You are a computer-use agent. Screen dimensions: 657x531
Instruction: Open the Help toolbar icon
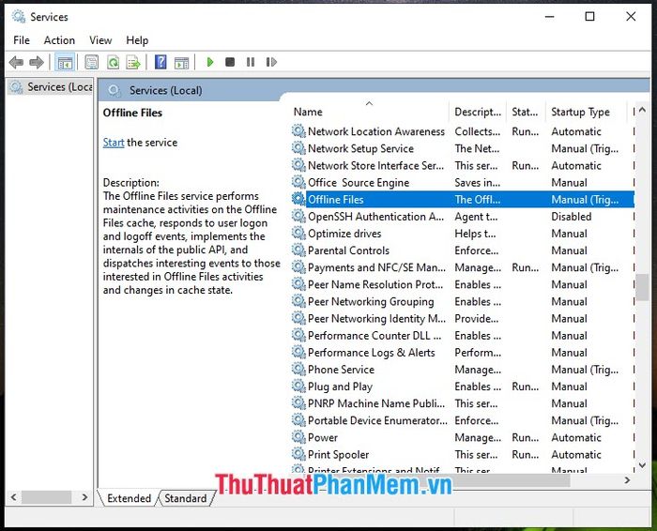pyautogui.click(x=160, y=63)
